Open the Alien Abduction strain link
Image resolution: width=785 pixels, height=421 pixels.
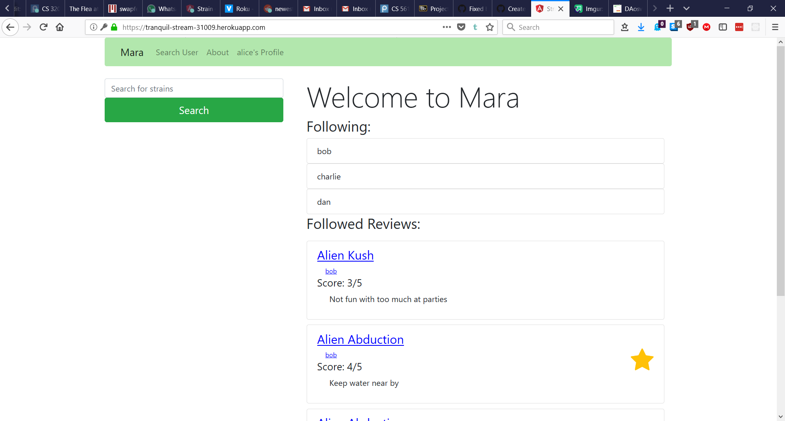360,340
